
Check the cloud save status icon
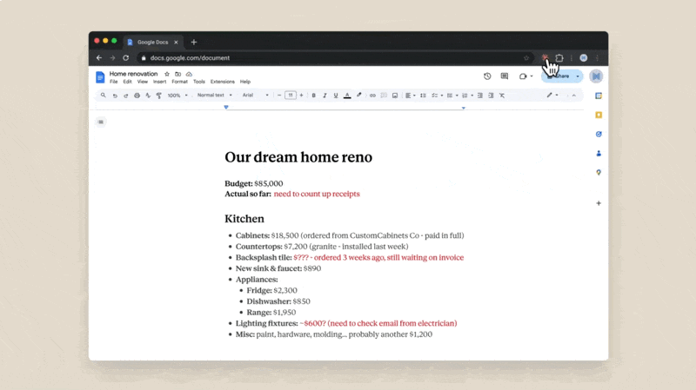click(x=189, y=74)
